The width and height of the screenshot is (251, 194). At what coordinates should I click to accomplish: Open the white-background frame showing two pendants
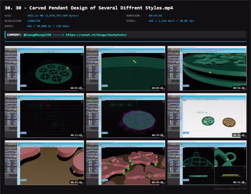[x=207, y=116]
